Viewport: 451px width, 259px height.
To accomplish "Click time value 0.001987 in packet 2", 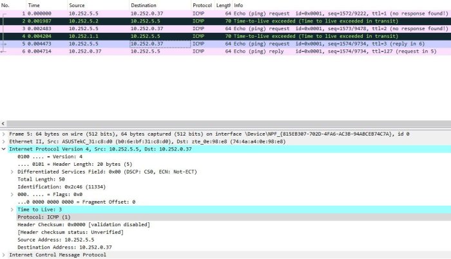I will (x=39, y=21).
